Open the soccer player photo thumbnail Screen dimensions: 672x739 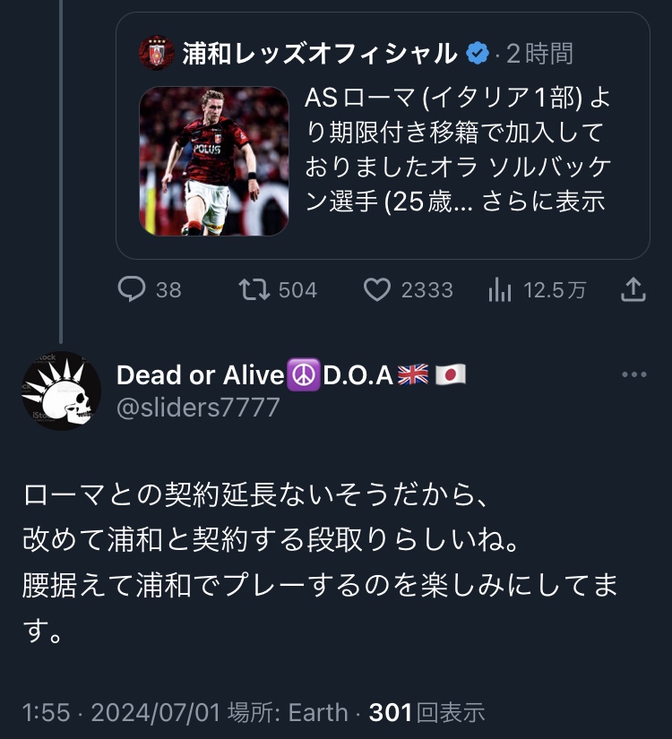(213, 161)
